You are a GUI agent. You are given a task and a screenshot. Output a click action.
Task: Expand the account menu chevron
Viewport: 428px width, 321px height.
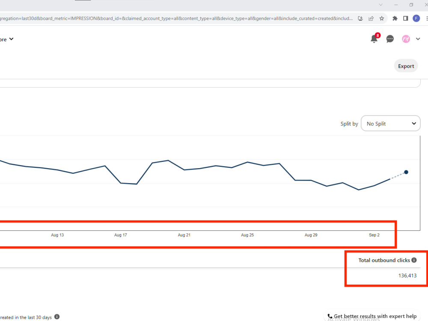[418, 39]
